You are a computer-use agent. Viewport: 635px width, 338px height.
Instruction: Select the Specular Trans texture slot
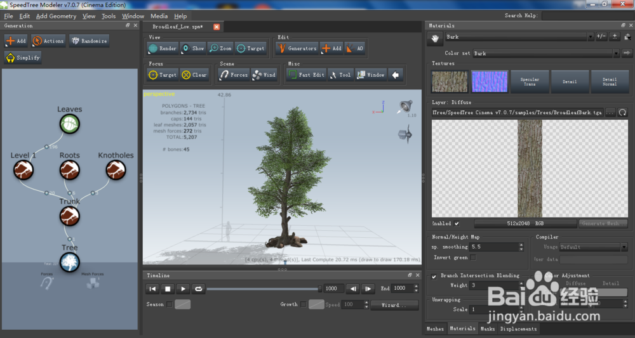coord(530,82)
